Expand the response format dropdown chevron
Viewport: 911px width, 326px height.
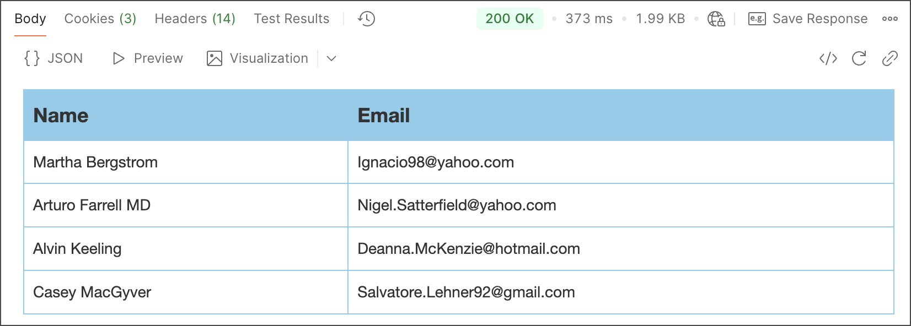331,58
